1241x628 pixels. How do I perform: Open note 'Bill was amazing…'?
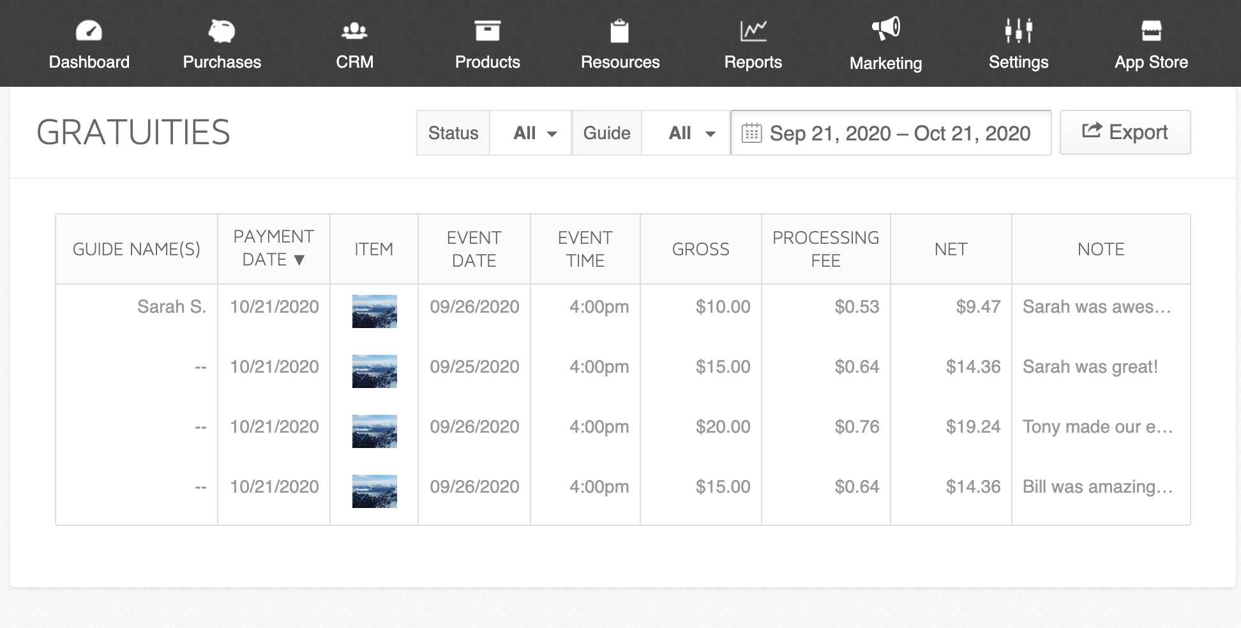pyautogui.click(x=1098, y=487)
